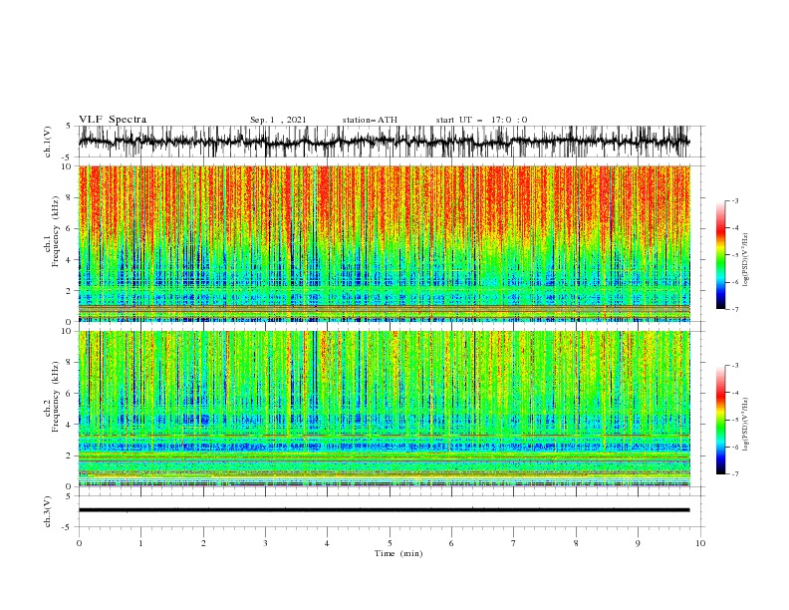The image size is (789, 610).
Task: Click the '-3' tick on ch.1 colorbar
Action: click(734, 200)
